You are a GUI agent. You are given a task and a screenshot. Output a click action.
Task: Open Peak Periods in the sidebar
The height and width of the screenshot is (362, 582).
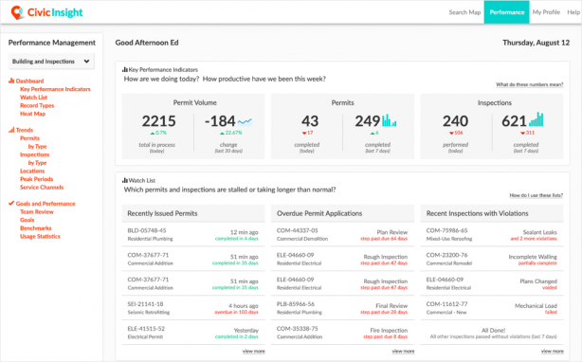click(x=36, y=179)
